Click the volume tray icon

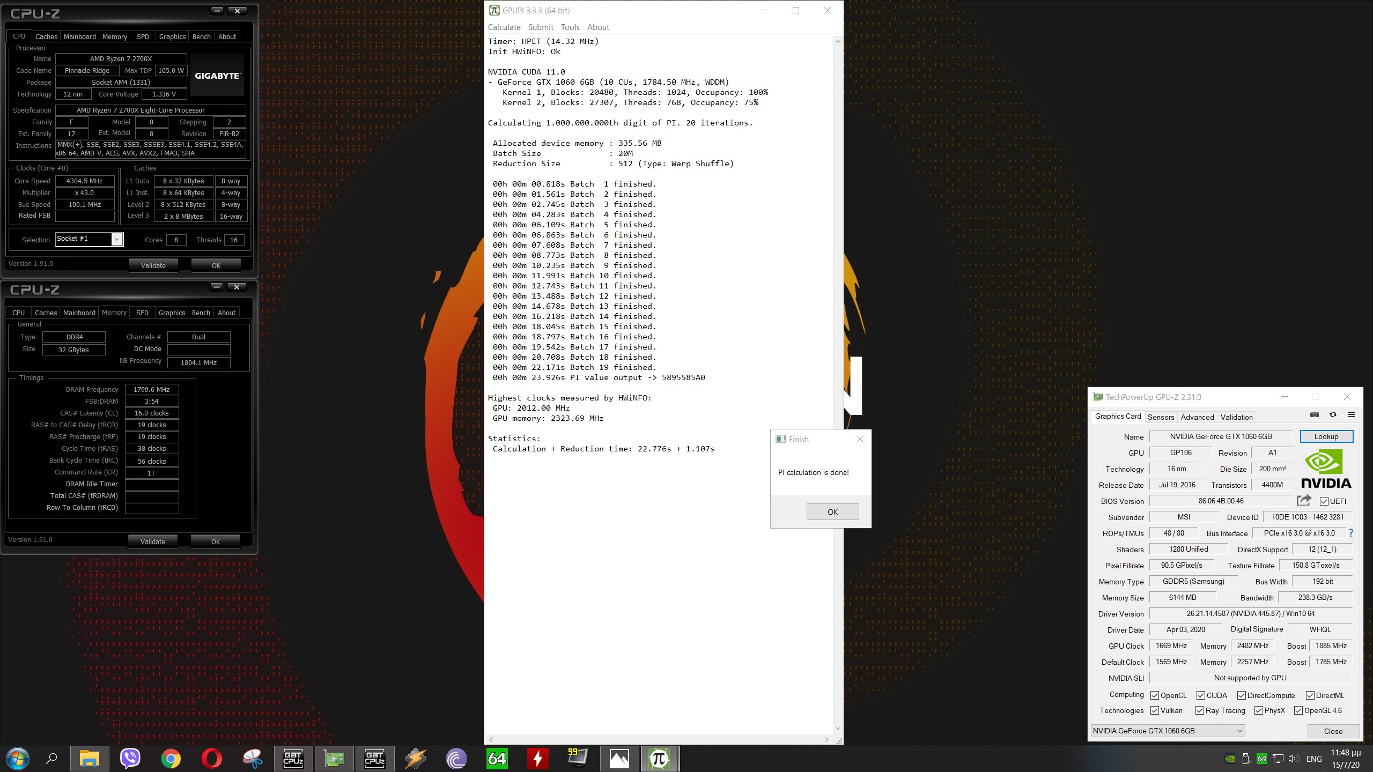(1294, 759)
